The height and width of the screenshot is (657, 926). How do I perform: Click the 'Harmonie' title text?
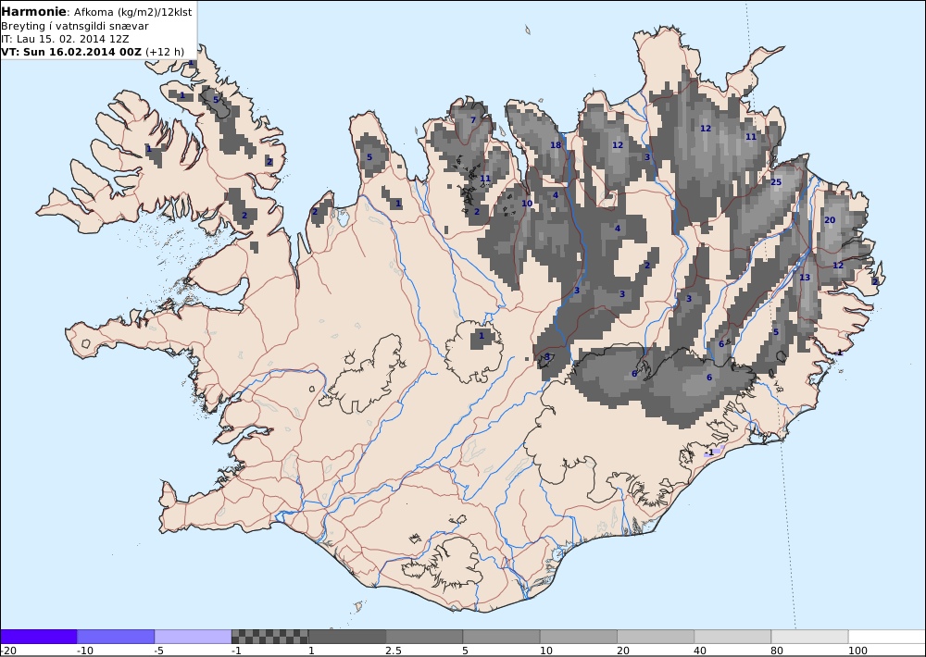pos(34,11)
